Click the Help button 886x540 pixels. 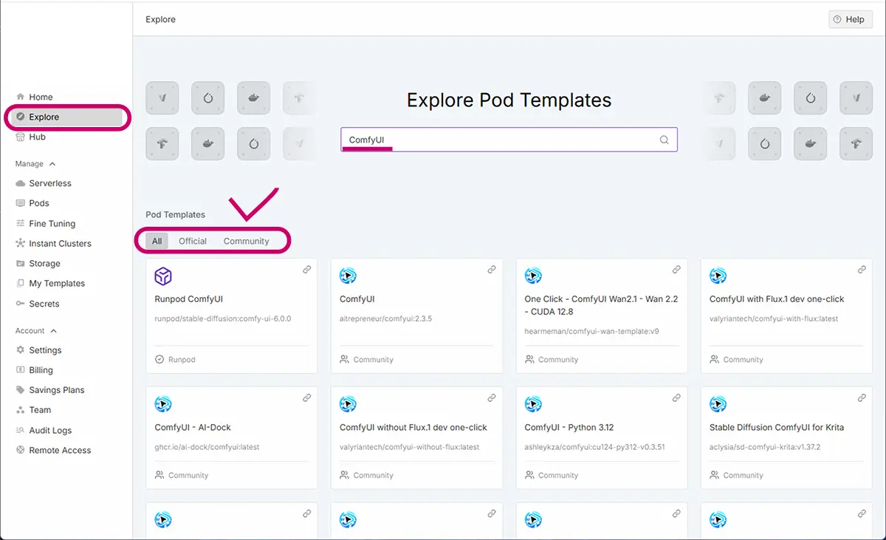coord(851,19)
